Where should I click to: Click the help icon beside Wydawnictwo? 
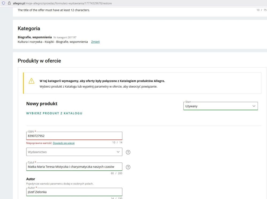(x=128, y=152)
